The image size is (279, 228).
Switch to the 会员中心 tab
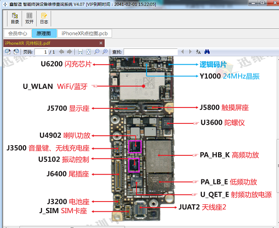pos(18,34)
